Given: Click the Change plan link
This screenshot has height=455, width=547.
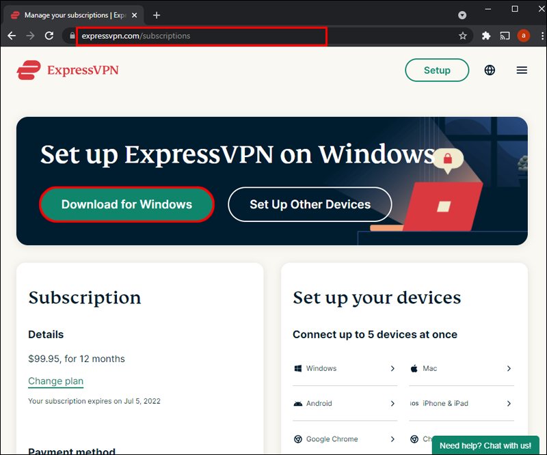Looking at the screenshot, I should 56,381.
